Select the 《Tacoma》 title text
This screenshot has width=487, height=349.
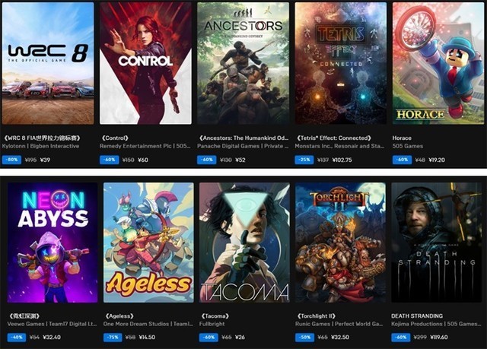tap(215, 316)
